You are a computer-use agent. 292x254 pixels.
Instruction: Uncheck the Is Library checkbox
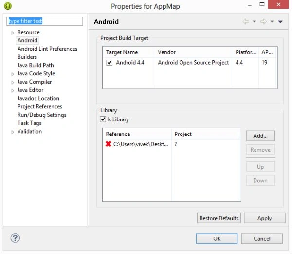103,119
